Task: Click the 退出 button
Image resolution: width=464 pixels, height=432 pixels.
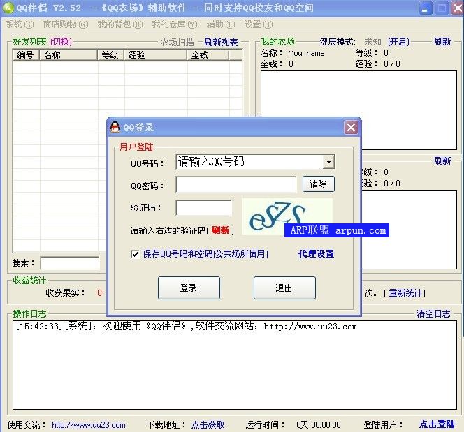Action: (284, 288)
